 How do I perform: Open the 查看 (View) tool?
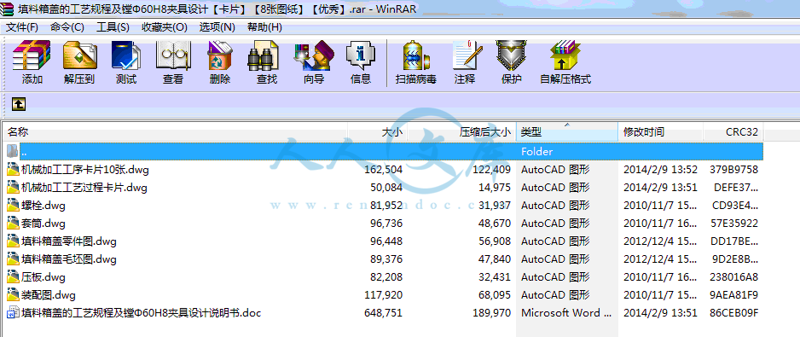click(x=173, y=62)
